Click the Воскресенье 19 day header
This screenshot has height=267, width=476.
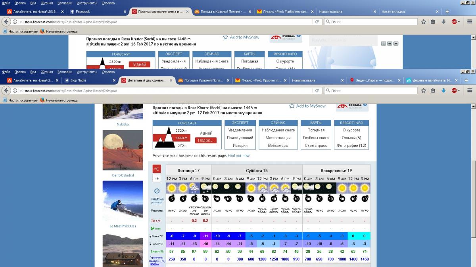point(336,170)
